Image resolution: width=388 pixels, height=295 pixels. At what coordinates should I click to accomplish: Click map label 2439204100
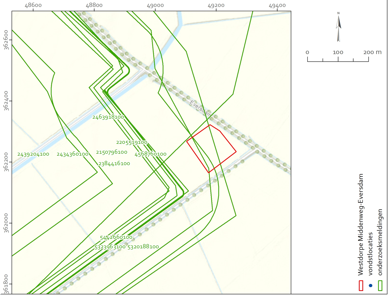(33, 154)
